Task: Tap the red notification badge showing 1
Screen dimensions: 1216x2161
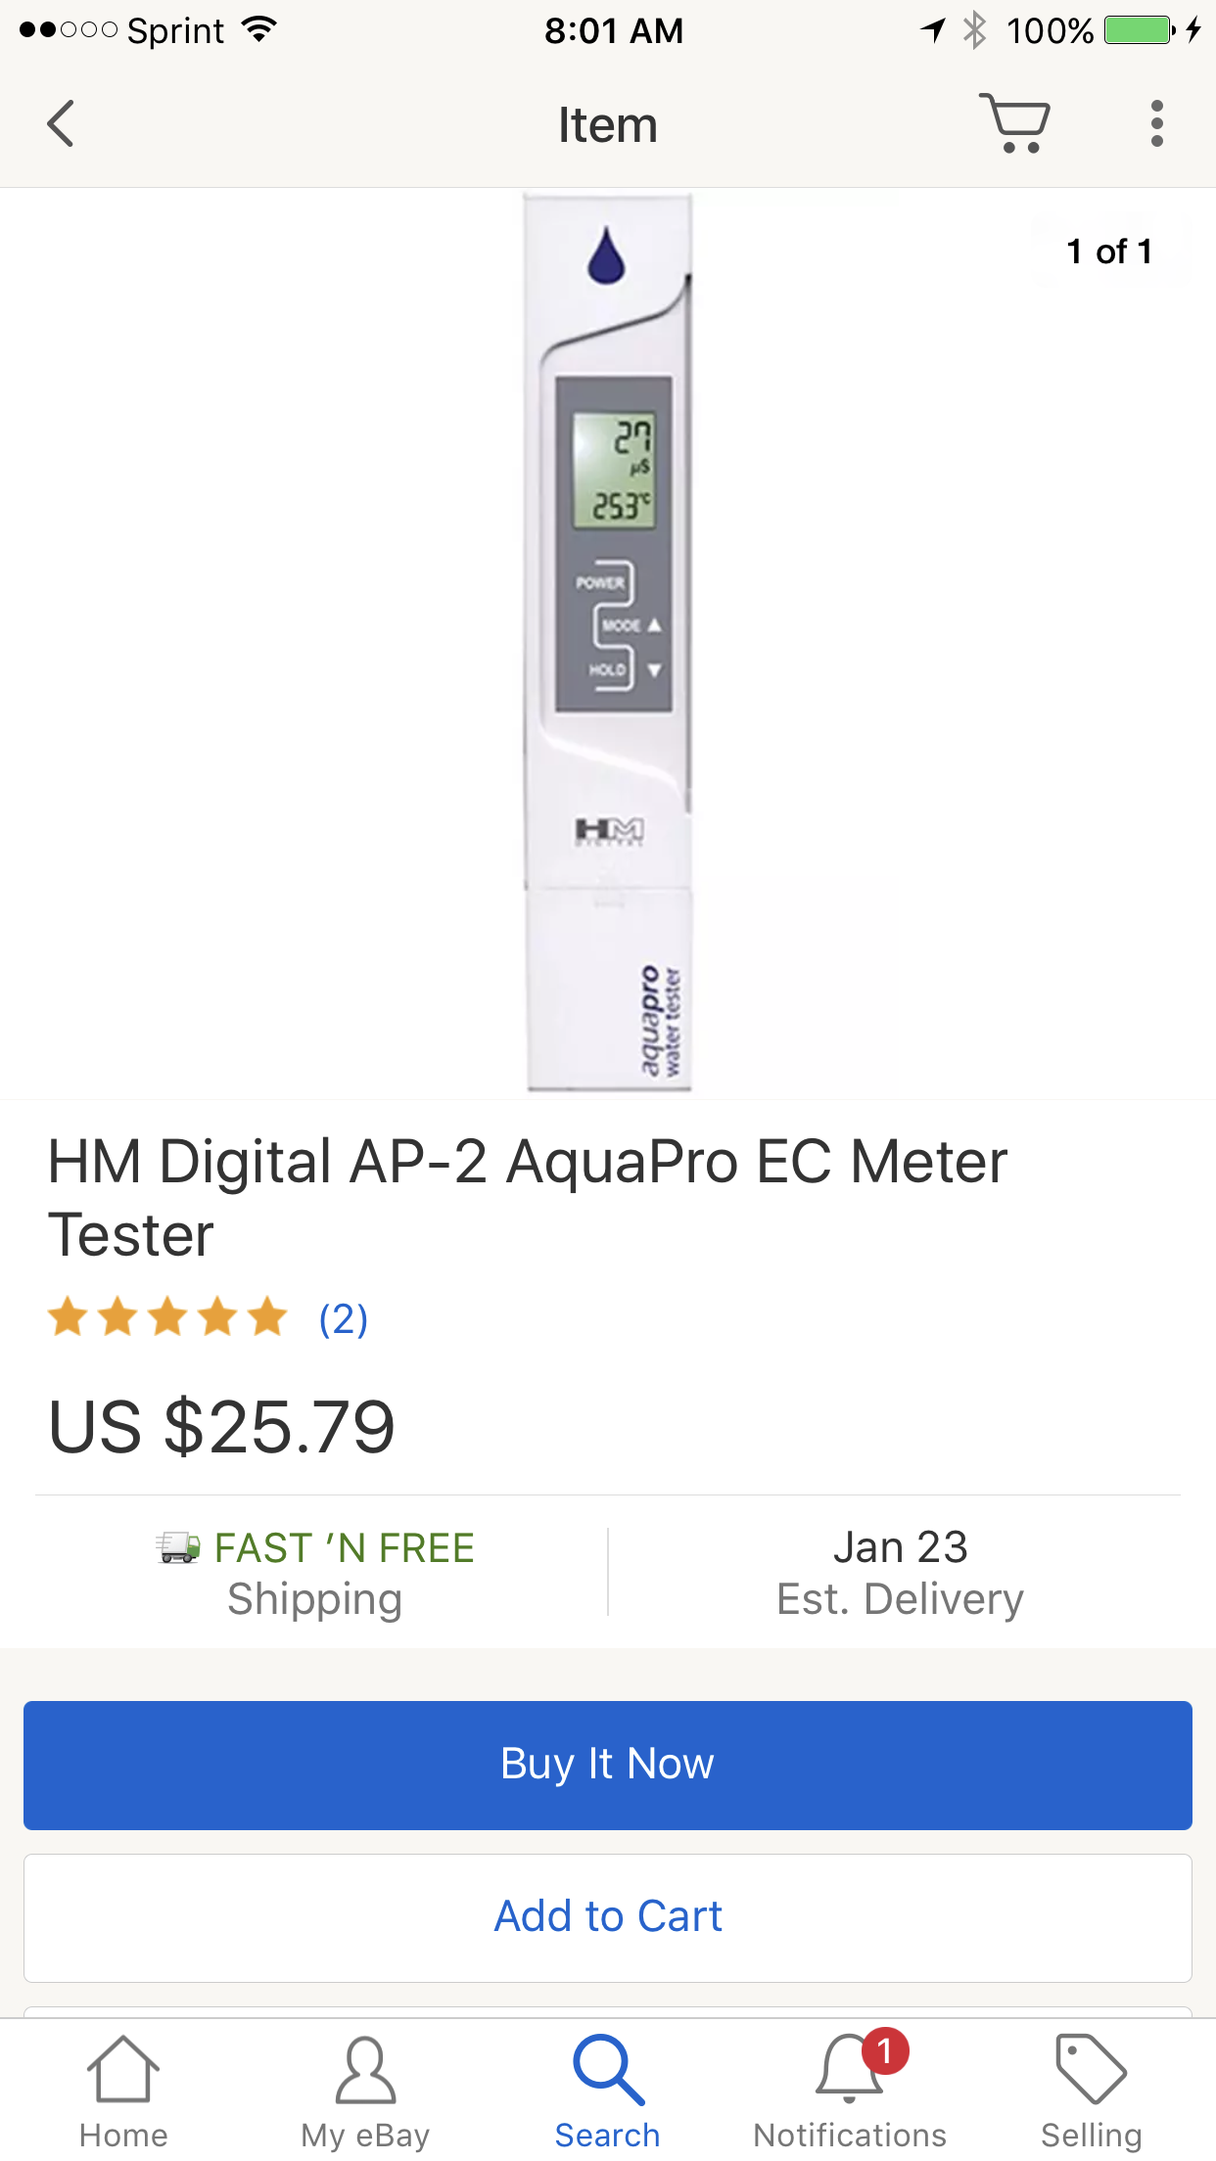Action: [x=885, y=2050]
